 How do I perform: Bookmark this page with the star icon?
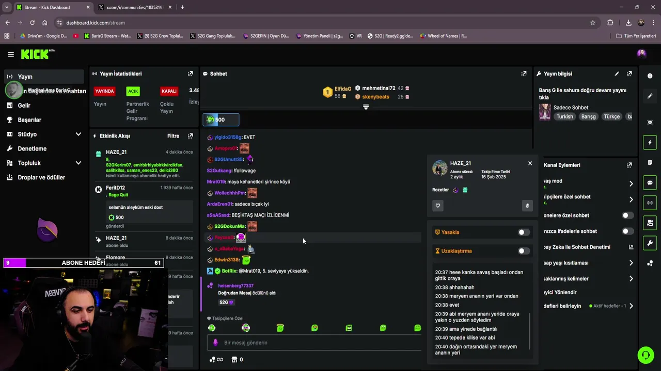[592, 23]
